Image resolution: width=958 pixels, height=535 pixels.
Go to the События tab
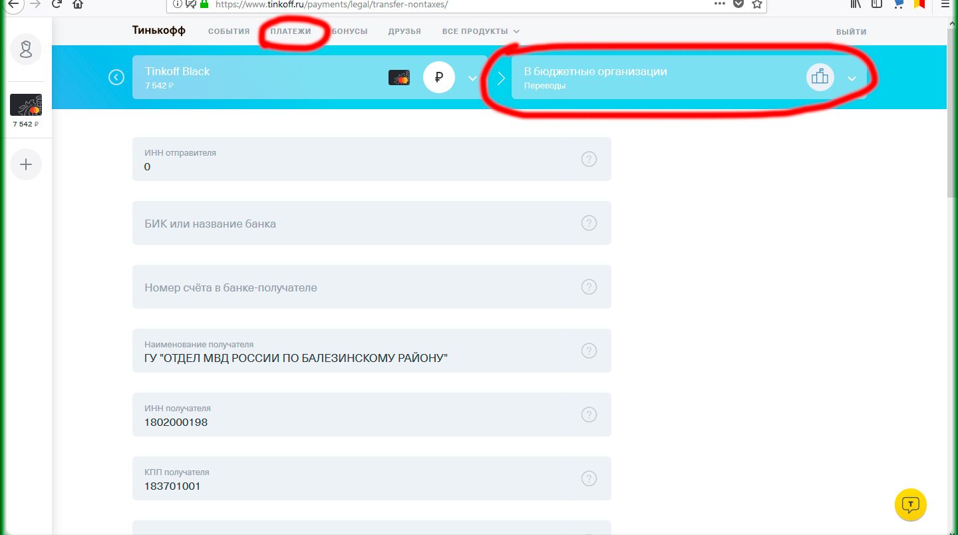229,31
